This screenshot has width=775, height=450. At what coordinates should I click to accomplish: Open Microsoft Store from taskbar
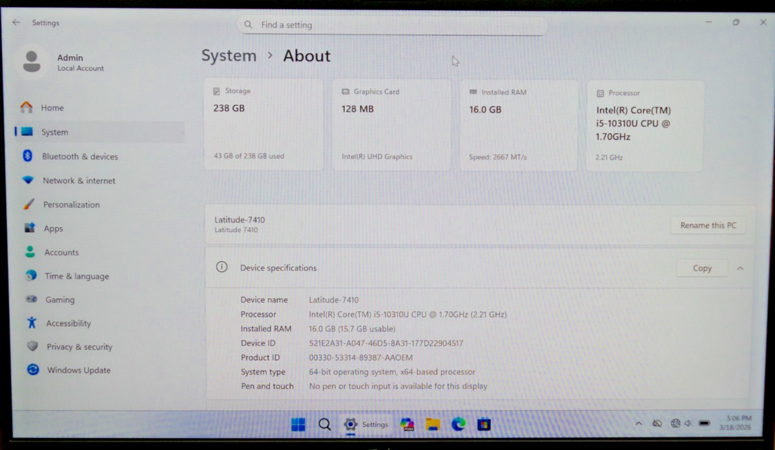[x=484, y=424]
